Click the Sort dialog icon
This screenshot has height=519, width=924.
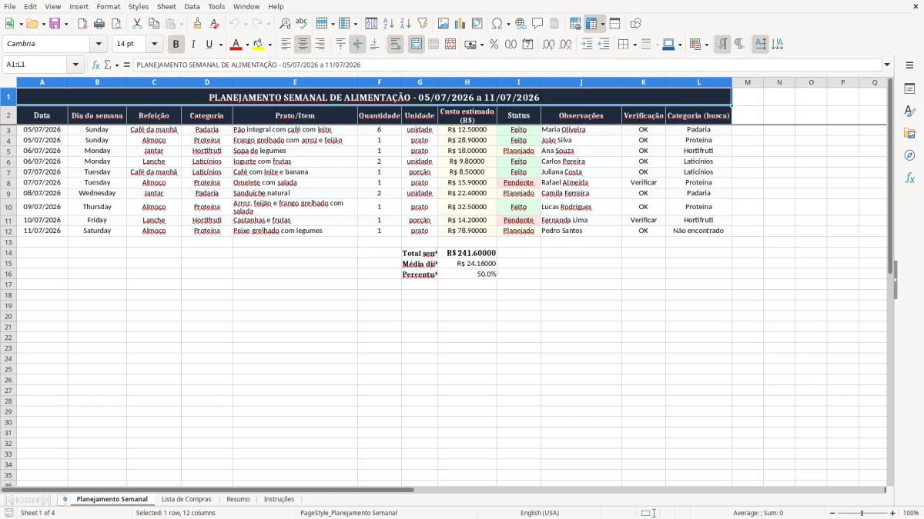pos(371,24)
